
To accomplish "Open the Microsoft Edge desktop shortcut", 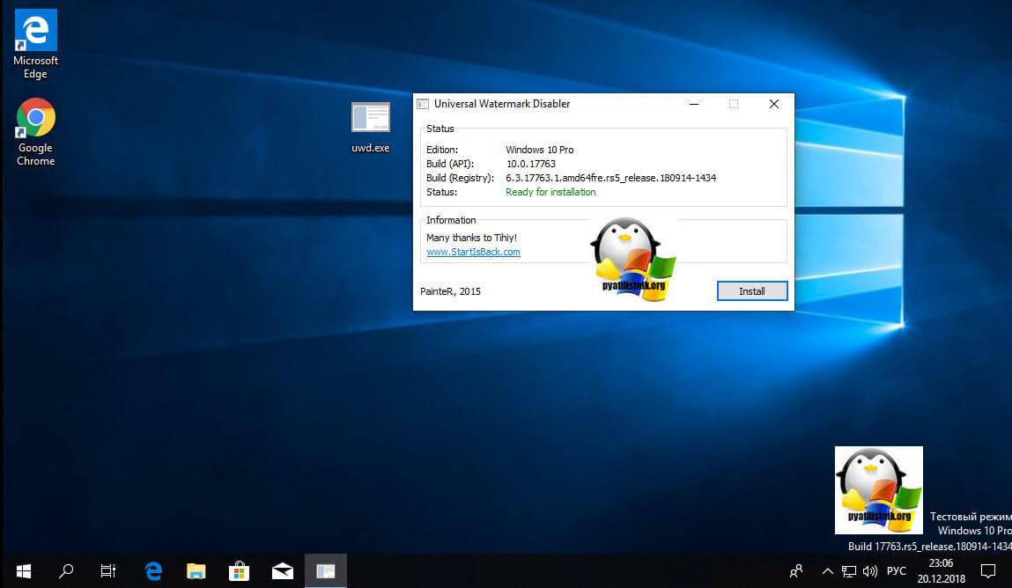I will coord(35,45).
